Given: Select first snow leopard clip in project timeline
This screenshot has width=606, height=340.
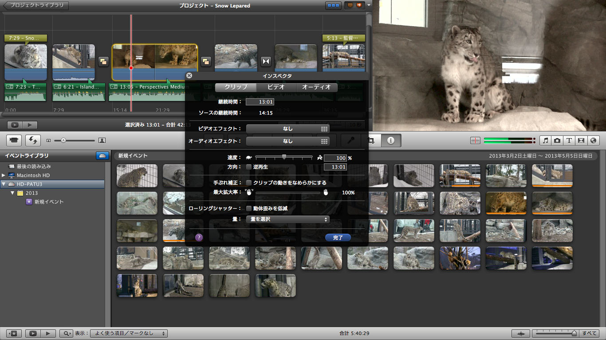Looking at the screenshot, I should click(x=25, y=62).
